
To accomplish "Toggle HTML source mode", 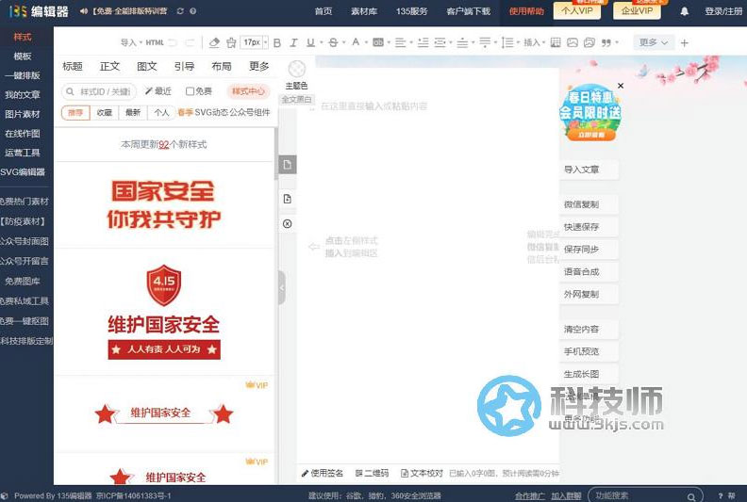I will [155, 42].
